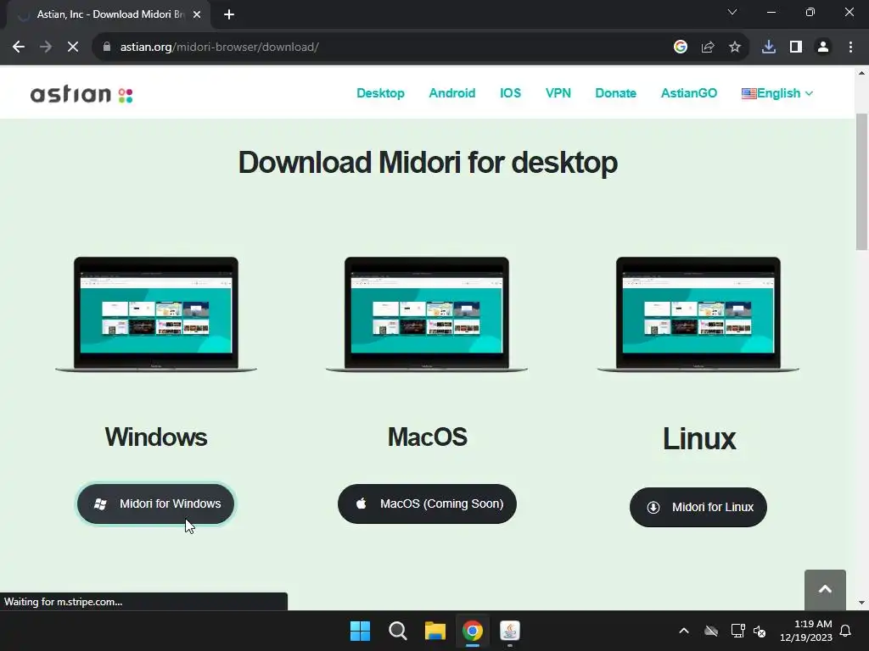Open the VPN nav item
Viewport: 869px width, 651px height.
[x=558, y=93]
